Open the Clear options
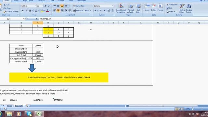 click(171, 12)
